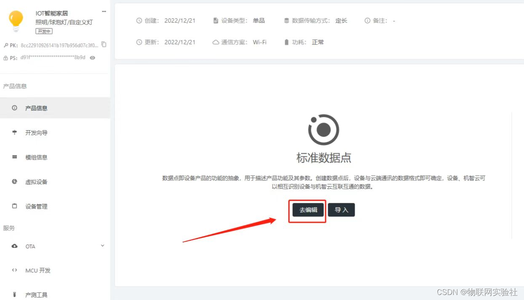The image size is (524, 300).
Task: Click the 去编辑 button
Action: tap(308, 210)
